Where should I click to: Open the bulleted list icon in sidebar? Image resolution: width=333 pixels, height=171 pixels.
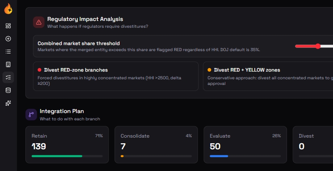tap(8, 52)
